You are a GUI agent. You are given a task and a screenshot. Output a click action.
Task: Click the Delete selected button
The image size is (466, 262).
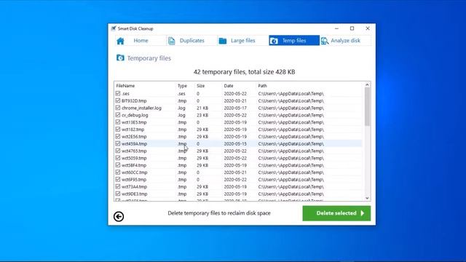pos(336,213)
